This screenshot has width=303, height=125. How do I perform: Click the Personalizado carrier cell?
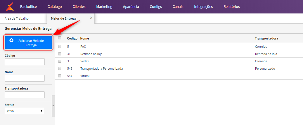(x=265, y=69)
